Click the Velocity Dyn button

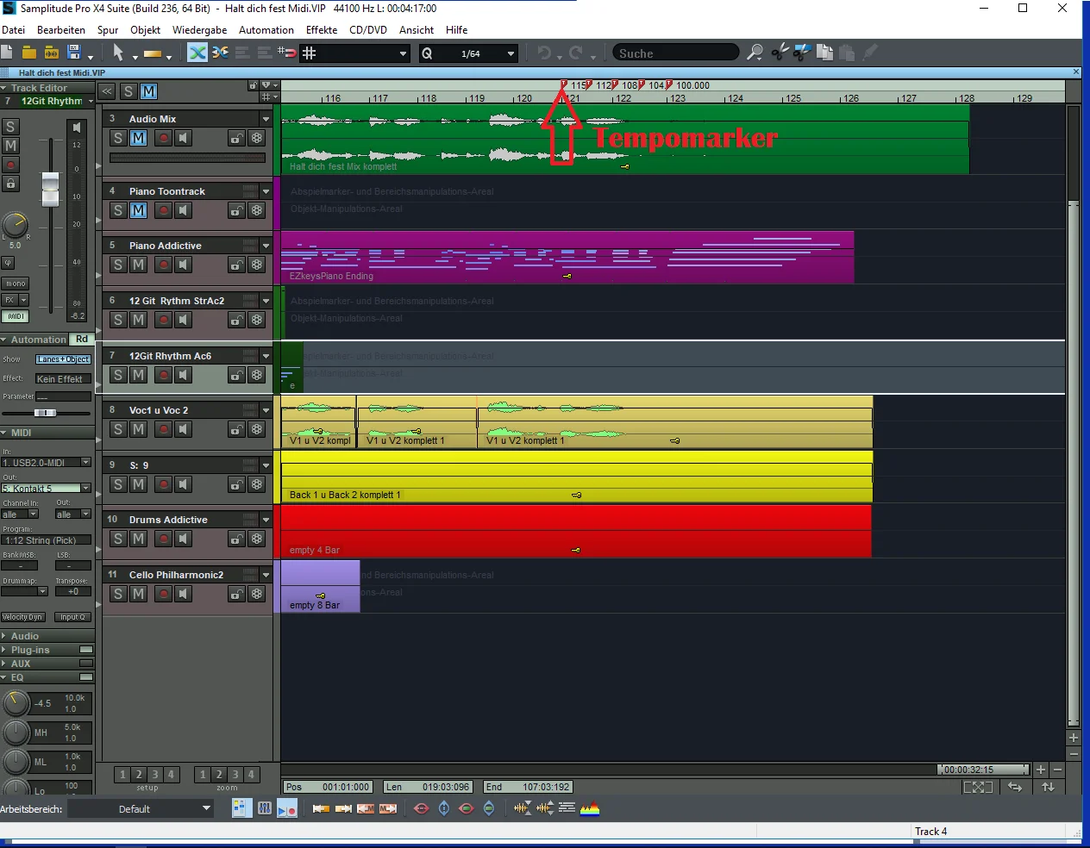pos(22,617)
